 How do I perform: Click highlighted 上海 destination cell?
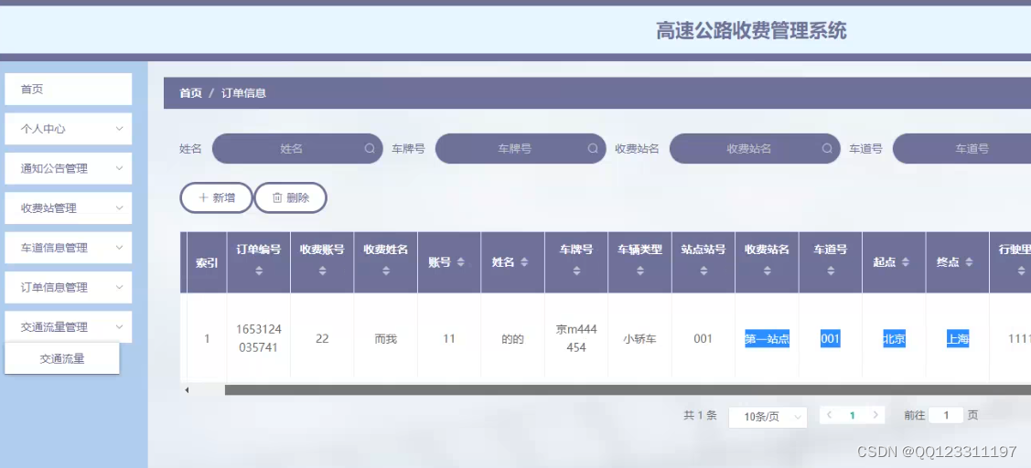coord(957,339)
